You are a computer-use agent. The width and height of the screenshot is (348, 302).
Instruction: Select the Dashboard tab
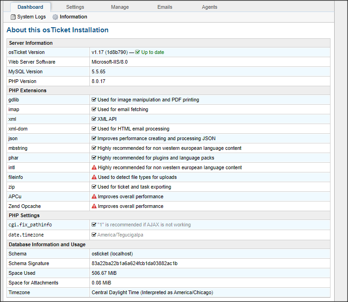(x=30, y=7)
